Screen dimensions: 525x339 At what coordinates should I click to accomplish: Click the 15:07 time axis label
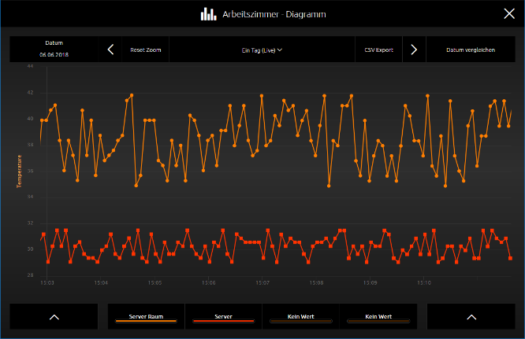pos(262,283)
